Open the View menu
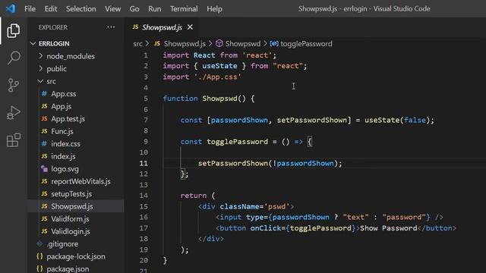This screenshot has width=486, height=273. (113, 8)
